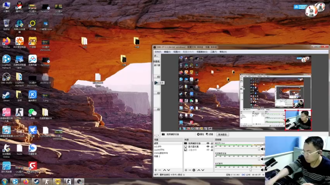Open the OBS Studio desktop shortcut
This screenshot has width=330, height=185.
[7, 78]
